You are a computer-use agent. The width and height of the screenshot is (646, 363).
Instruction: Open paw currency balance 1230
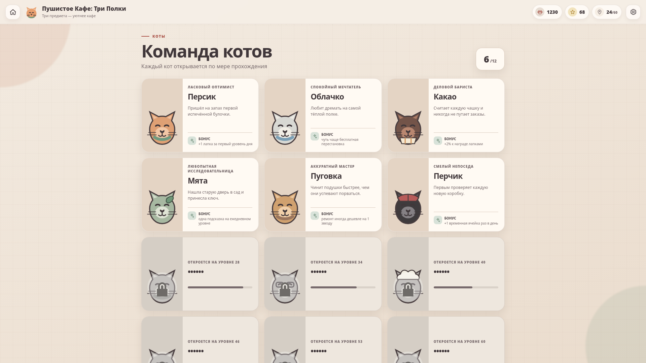pos(547,12)
